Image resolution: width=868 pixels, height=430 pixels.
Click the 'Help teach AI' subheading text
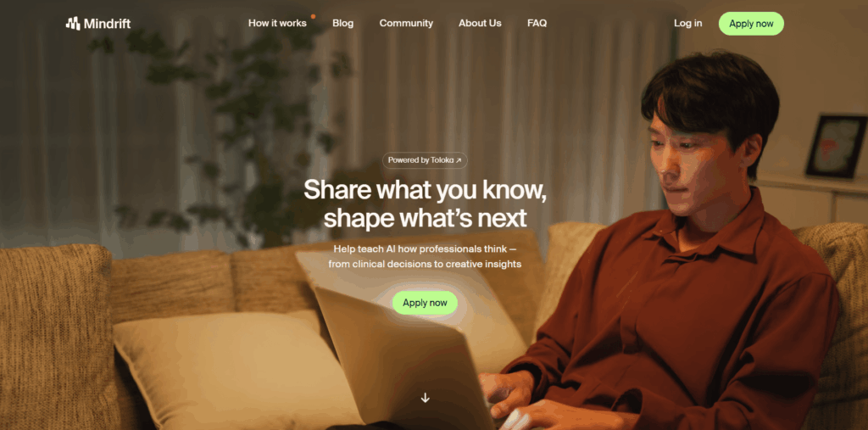[426, 257]
